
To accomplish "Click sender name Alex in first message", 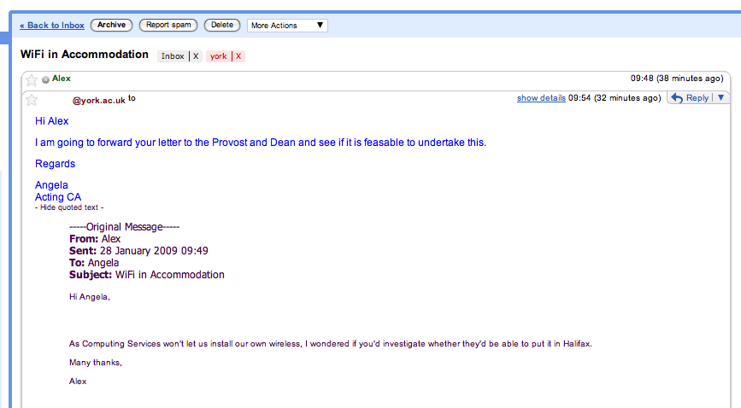I will tap(62, 79).
